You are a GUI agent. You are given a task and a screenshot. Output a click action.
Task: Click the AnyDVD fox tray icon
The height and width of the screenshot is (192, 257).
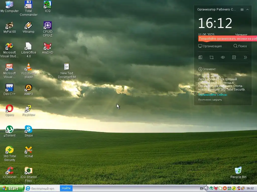pyautogui.click(x=216, y=188)
